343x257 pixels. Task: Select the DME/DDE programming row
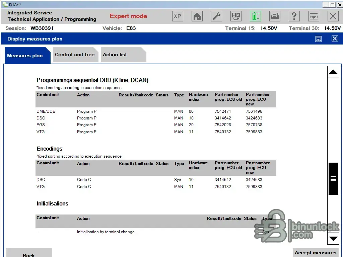156,111
